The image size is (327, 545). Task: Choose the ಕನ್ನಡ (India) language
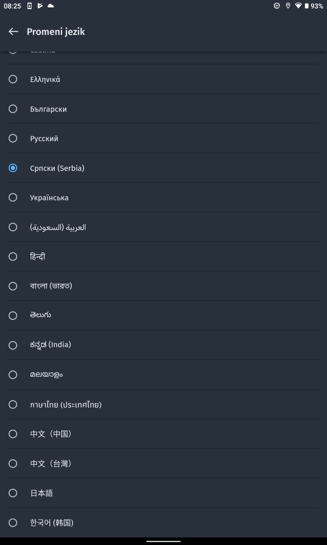(x=13, y=345)
